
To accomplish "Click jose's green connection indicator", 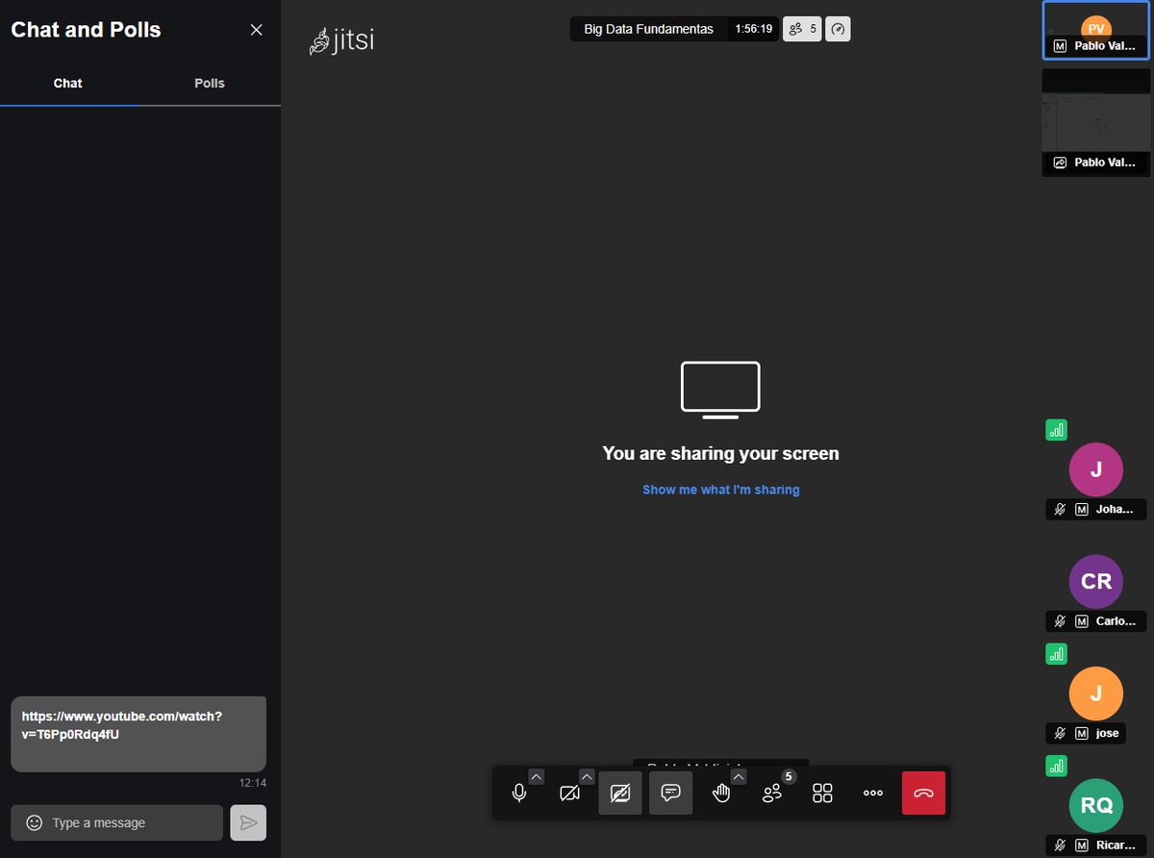I will click(x=1056, y=654).
